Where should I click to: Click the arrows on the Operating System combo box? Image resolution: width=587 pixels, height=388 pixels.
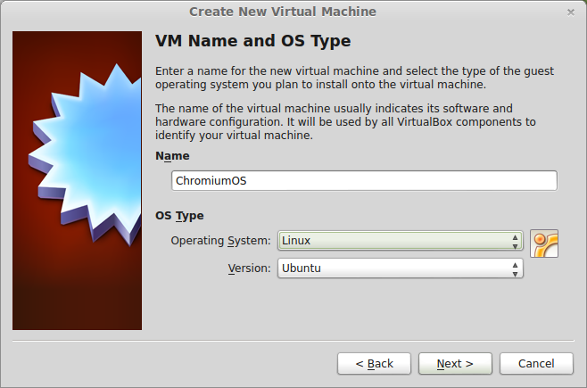click(x=516, y=241)
